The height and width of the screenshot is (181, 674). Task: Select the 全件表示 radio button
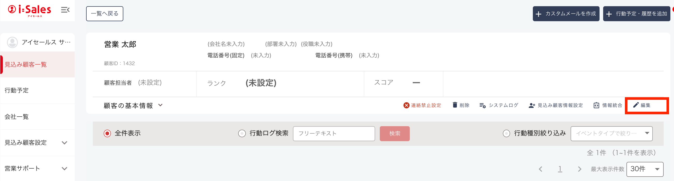tap(107, 134)
